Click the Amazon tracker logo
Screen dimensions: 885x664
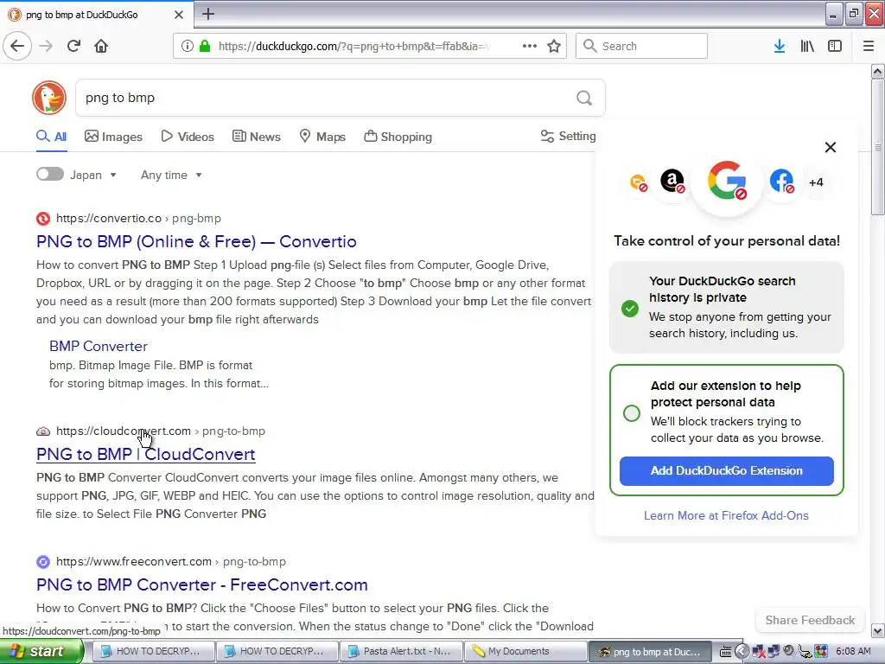coord(672,182)
